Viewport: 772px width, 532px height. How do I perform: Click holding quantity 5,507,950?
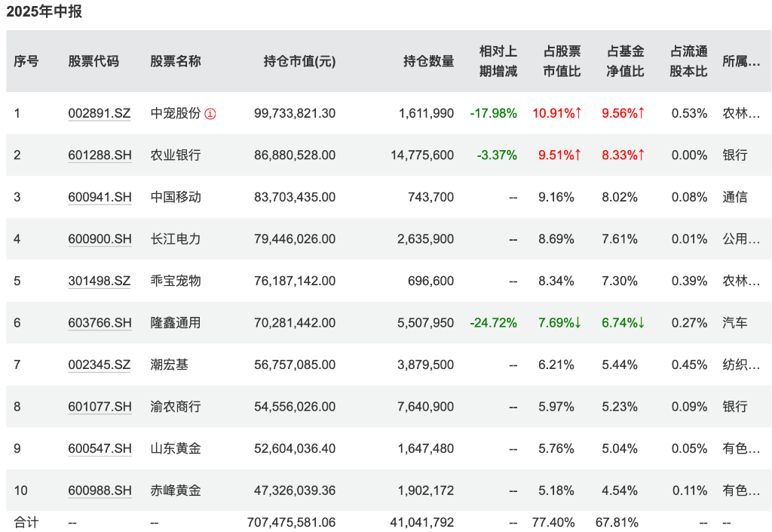(426, 323)
